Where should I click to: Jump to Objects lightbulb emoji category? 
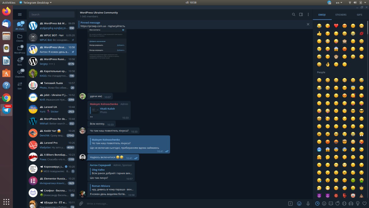tap(358, 203)
